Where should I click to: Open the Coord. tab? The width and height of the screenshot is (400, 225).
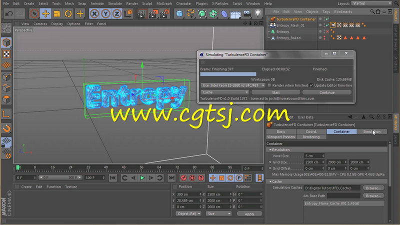pos(311,131)
